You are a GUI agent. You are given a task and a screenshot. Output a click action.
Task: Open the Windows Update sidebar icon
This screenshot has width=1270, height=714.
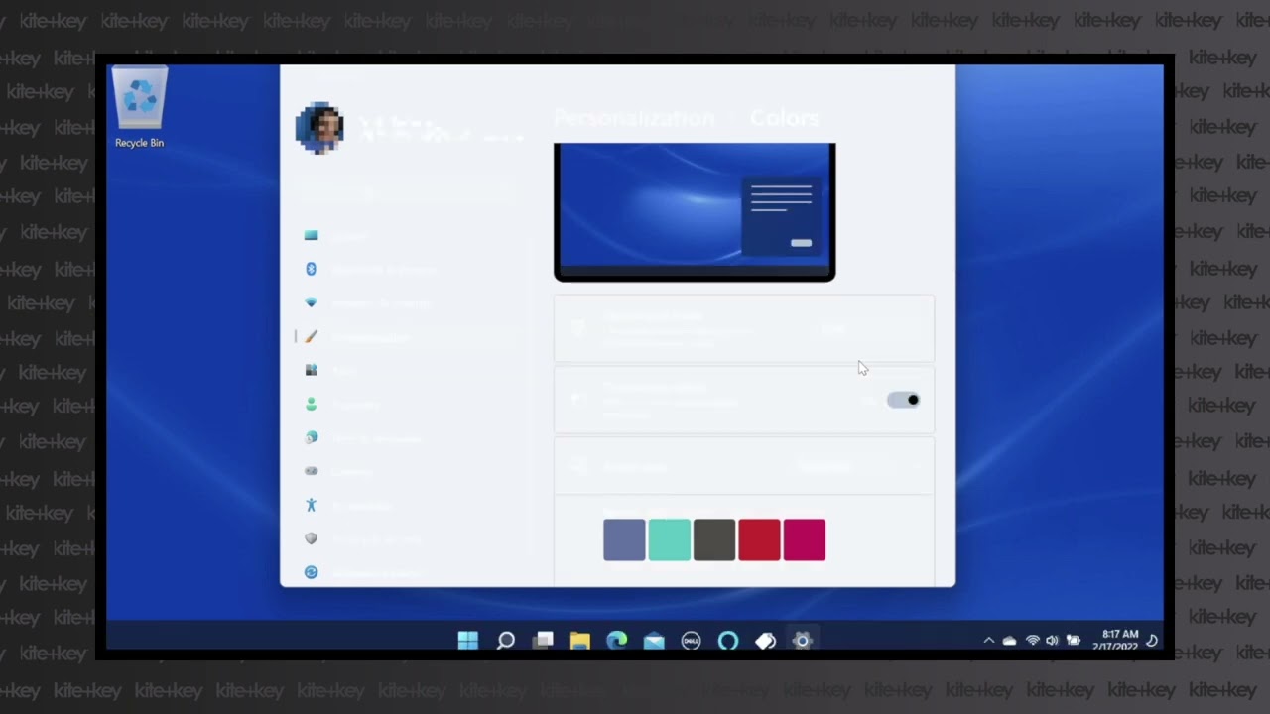click(311, 572)
